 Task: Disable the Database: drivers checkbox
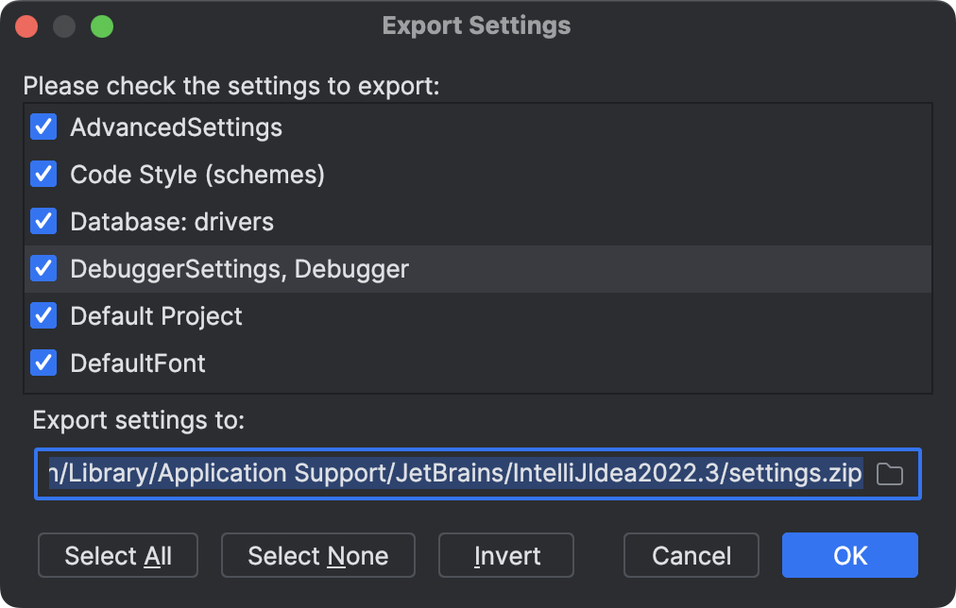(43, 221)
